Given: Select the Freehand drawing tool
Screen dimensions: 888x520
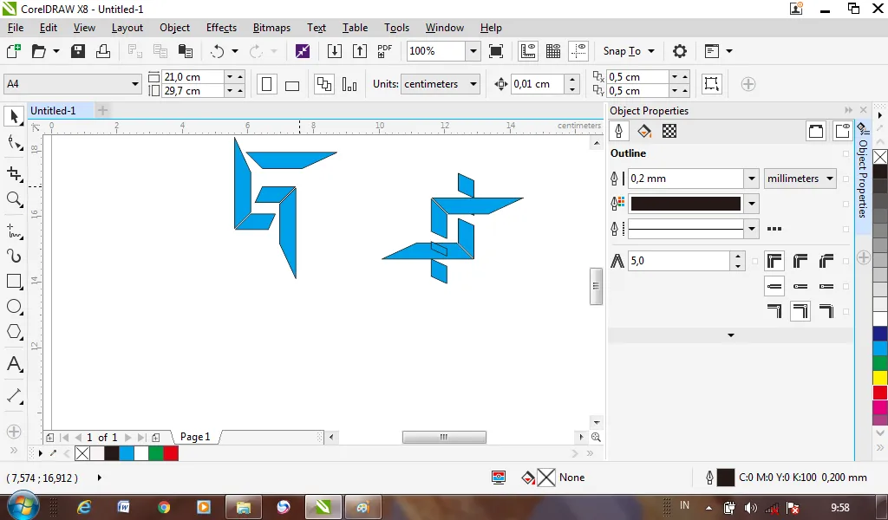Looking at the screenshot, I should tap(14, 231).
